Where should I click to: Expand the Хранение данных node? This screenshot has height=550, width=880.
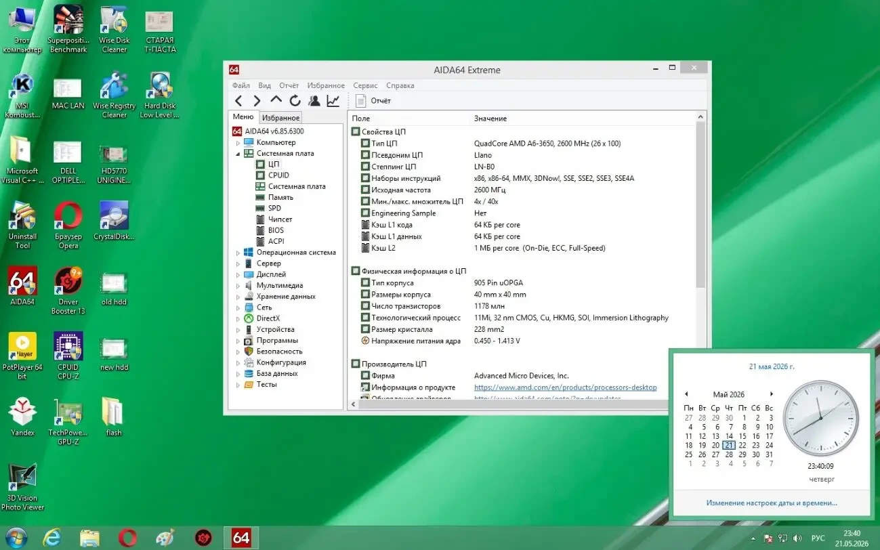pyautogui.click(x=238, y=297)
